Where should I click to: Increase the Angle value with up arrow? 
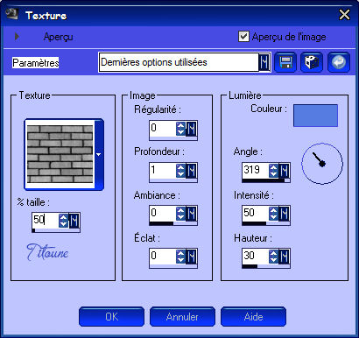[x=273, y=167]
